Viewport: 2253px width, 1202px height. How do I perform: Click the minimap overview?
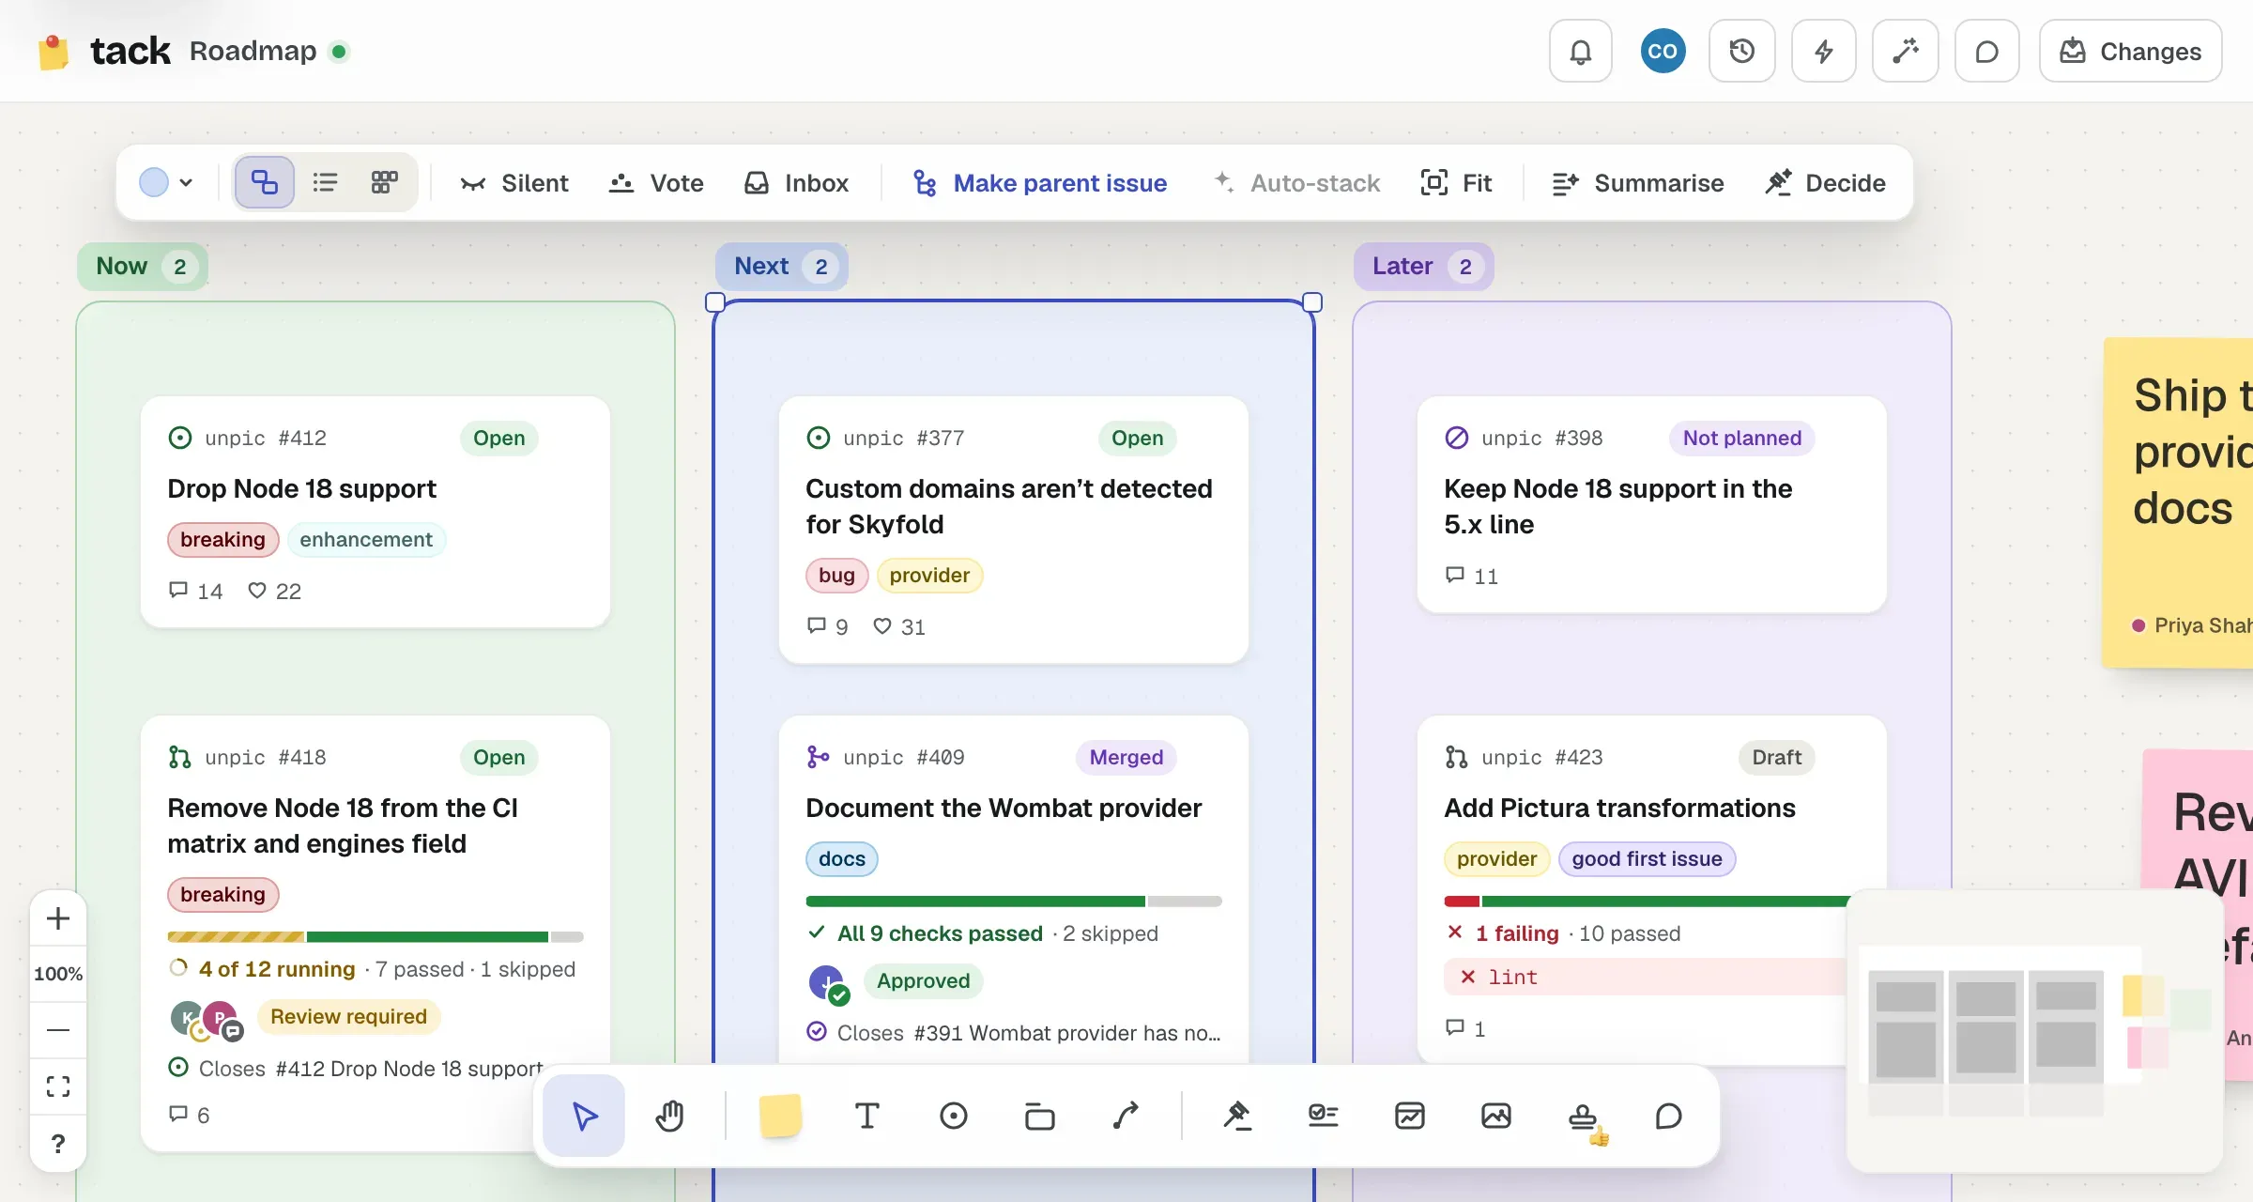(x=2035, y=1031)
